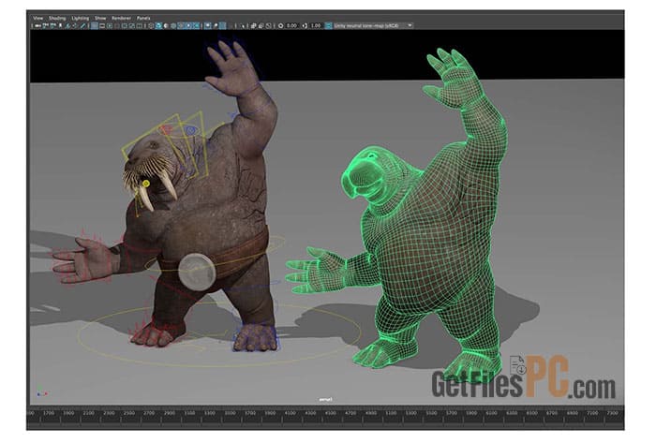Switch viewport to Wireframe display
The height and width of the screenshot is (443, 656).
151,26
